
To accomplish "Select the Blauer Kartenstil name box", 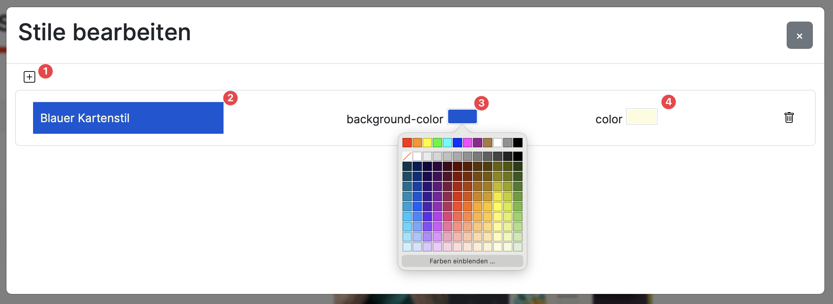I will [128, 118].
